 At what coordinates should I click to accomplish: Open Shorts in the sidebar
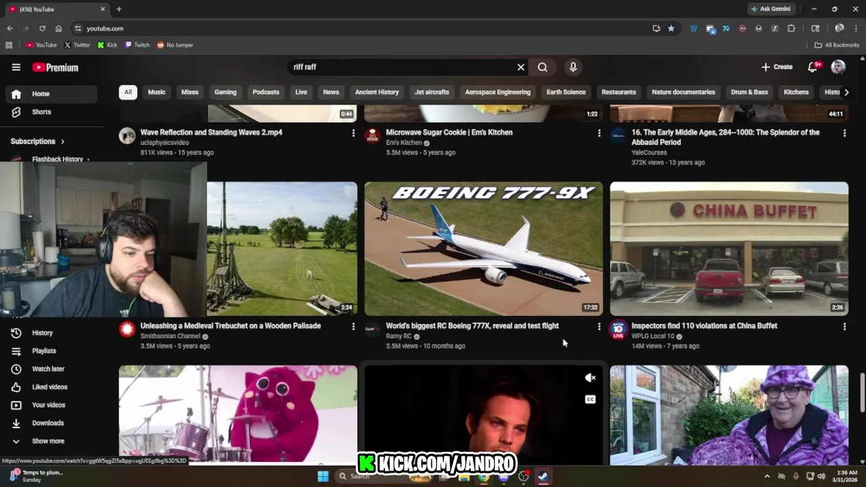[51, 112]
